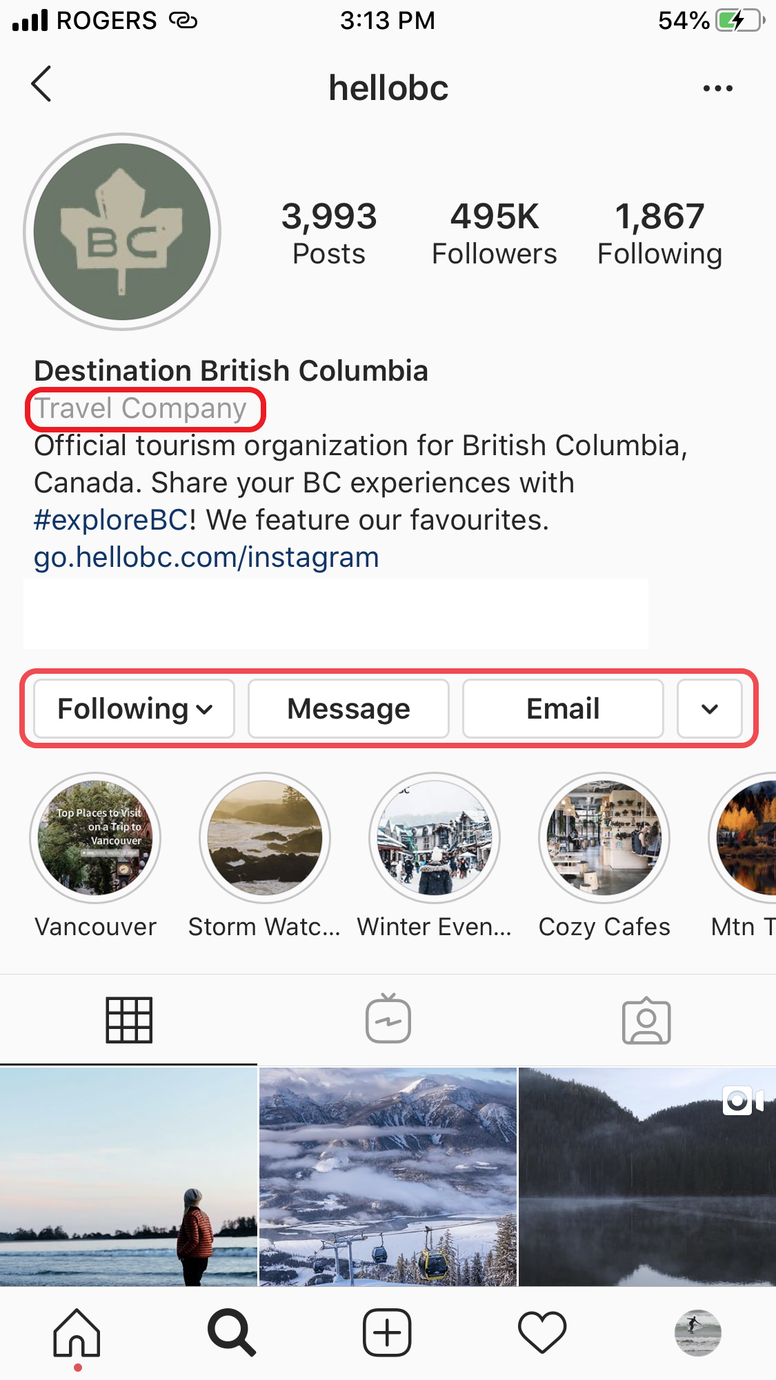Switch to the IGTV tab
Viewport: 776px width, 1380px height.
pos(388,1020)
